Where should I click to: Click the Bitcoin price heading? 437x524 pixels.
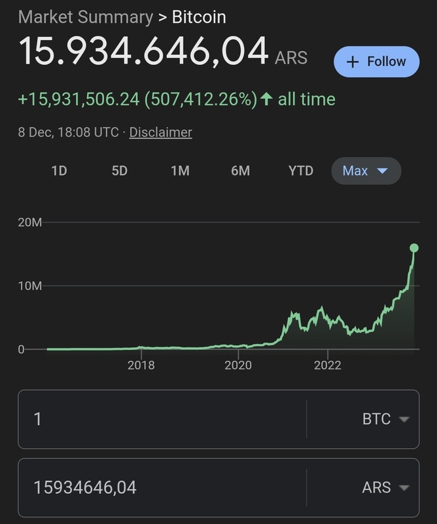coord(144,51)
